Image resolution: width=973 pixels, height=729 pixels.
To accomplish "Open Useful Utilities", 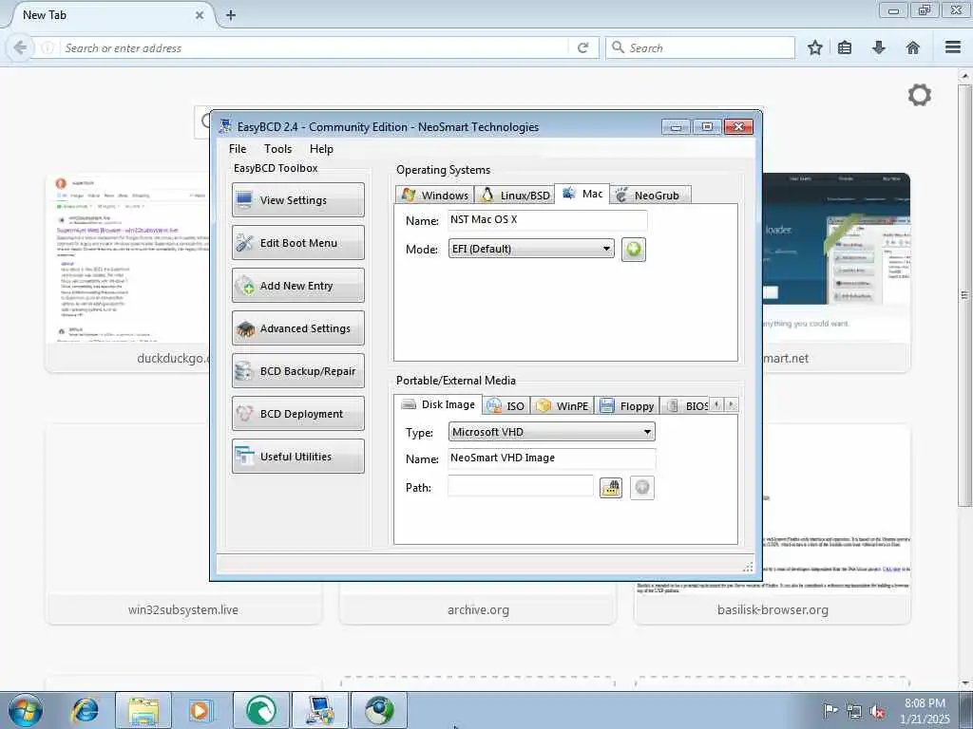I will 297,457.
